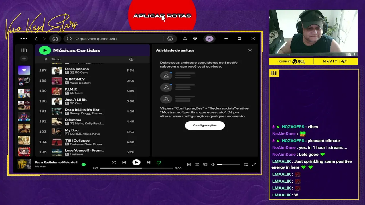Image resolution: width=365 pixels, height=205 pixels.
Task: Sort by the duration clock icon
Action: click(131, 59)
